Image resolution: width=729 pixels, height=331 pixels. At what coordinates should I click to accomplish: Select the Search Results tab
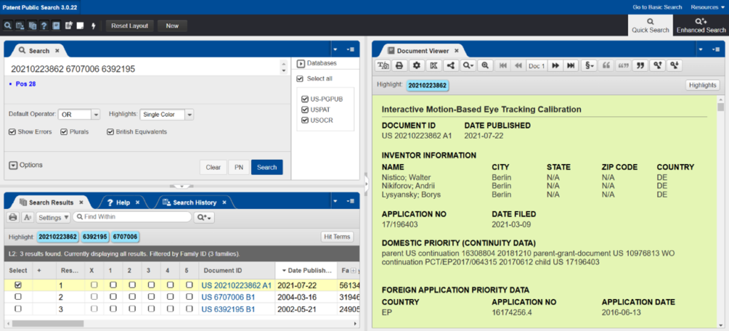tap(51, 202)
